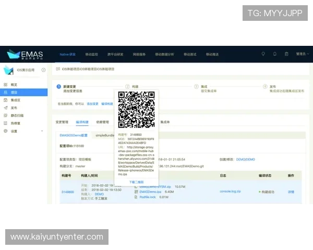Click the QR icon beside EMASDemo.ipa
Viewport: 313px width, 250px height.
coord(136,192)
